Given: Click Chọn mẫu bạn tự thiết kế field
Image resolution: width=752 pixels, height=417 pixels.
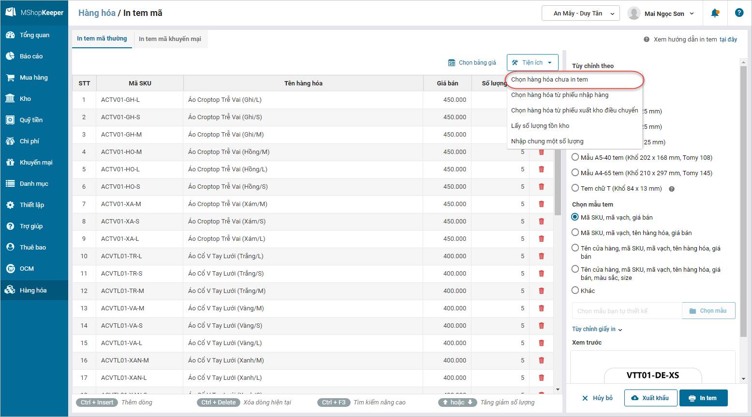Looking at the screenshot, I should click(x=627, y=311).
